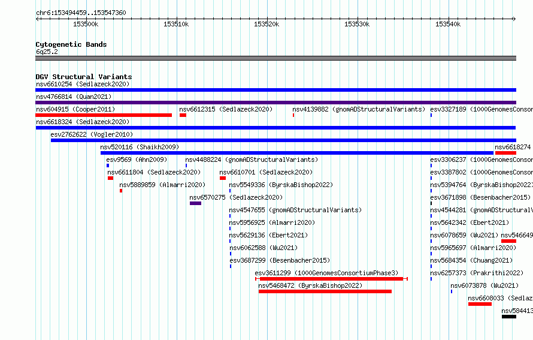This screenshot has height=340, width=533.
Task: Open nsv6073878 (Wu2021) variant
Action: pos(484,285)
